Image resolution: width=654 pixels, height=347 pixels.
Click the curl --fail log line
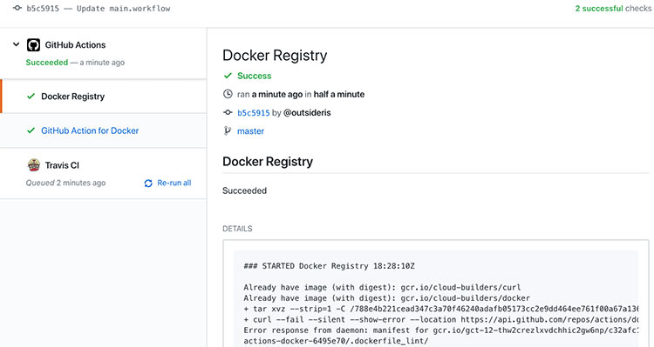441,320
